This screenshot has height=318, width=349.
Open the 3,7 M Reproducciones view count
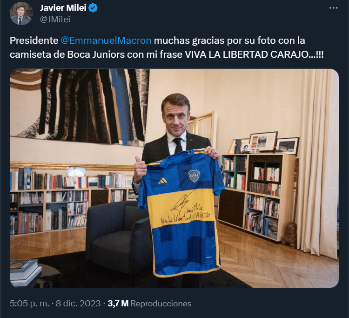(149, 304)
